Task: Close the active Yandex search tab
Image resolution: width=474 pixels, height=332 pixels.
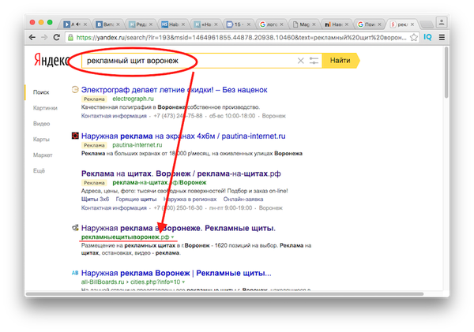Action: tap(412, 24)
